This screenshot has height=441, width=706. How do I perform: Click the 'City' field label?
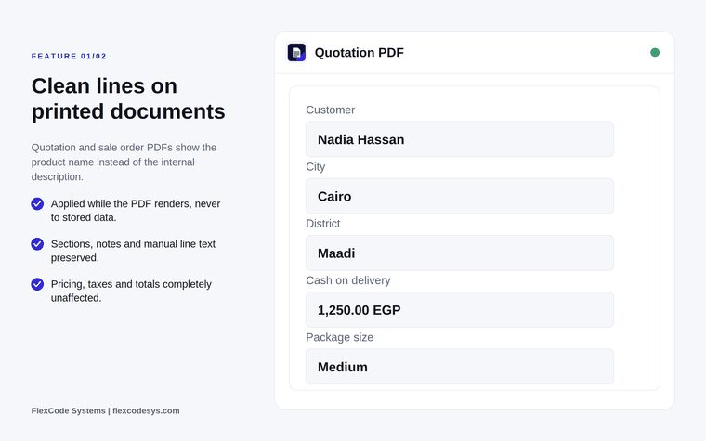[315, 167]
